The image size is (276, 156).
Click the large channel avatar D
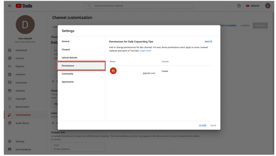(x=25, y=24)
